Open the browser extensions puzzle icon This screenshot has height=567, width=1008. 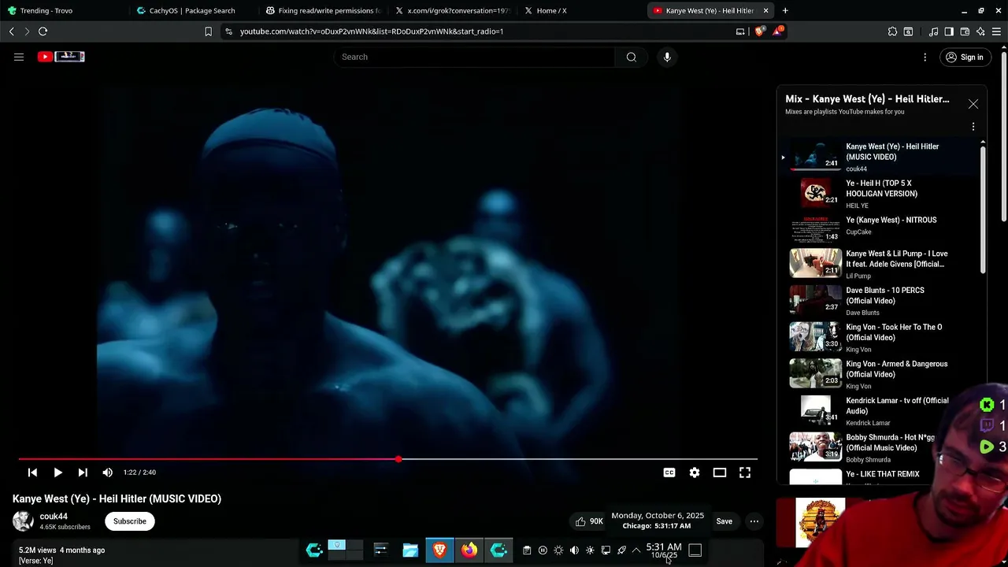(x=892, y=31)
